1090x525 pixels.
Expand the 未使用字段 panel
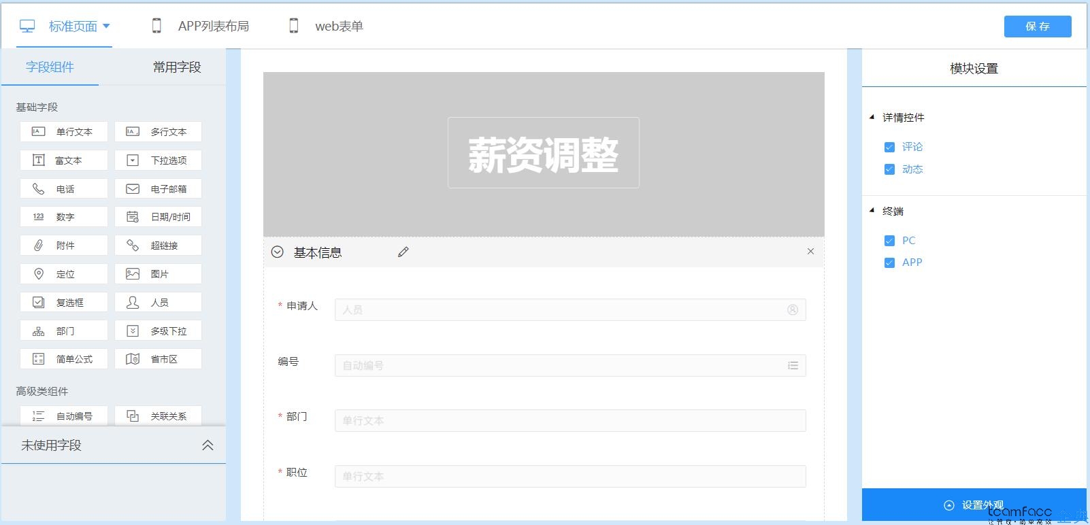(208, 445)
